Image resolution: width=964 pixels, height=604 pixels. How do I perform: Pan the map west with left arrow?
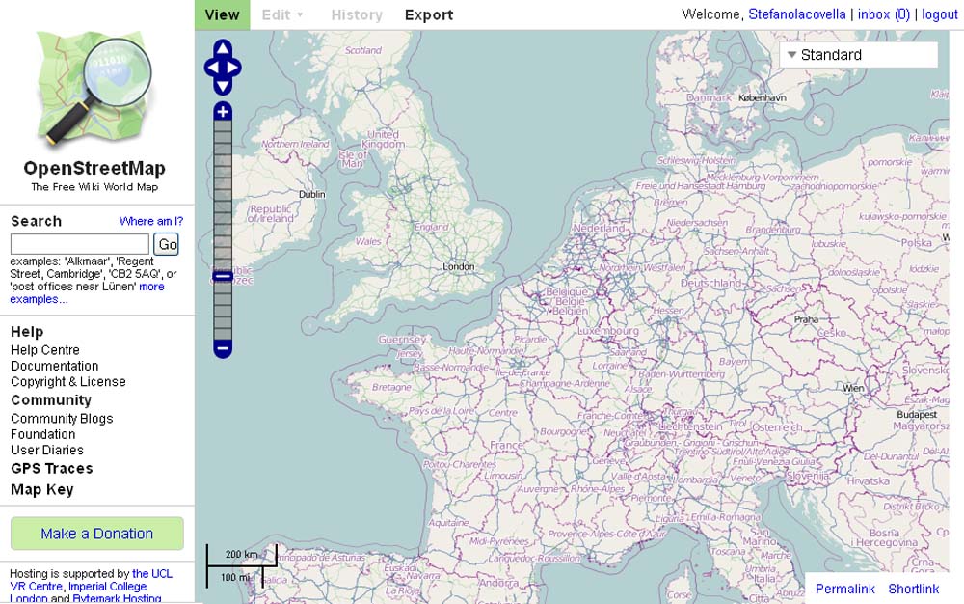tap(211, 67)
